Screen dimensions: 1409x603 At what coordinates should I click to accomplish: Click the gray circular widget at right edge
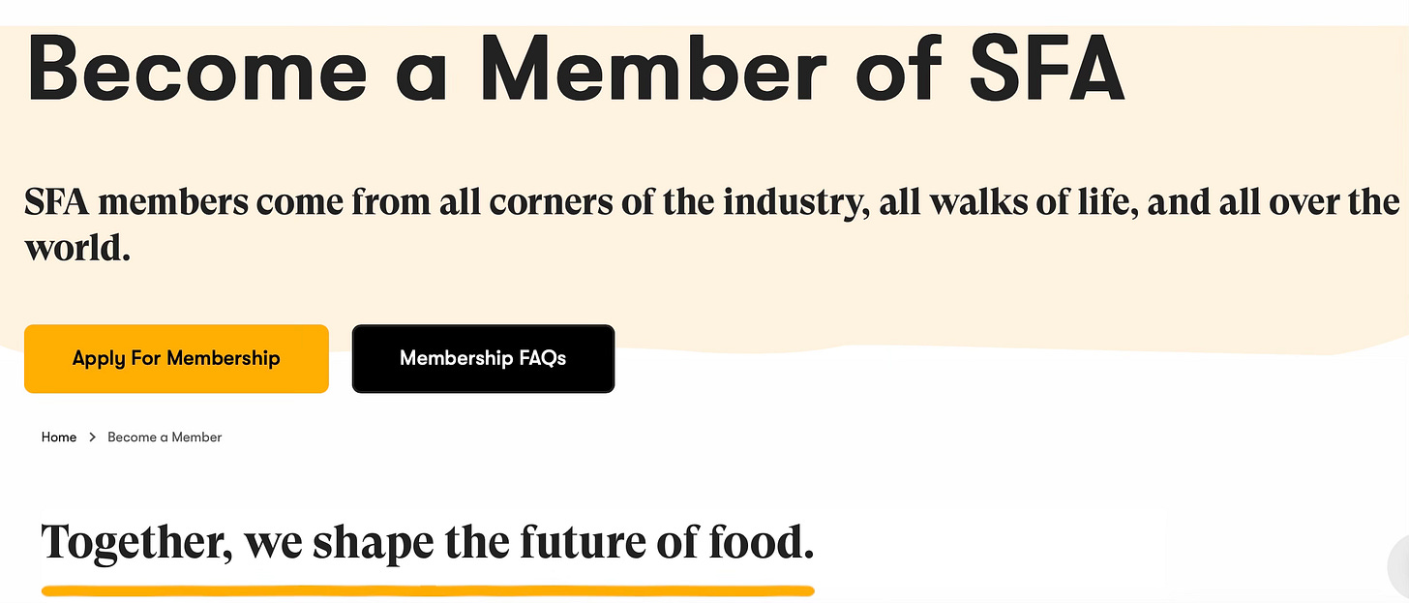coord(1398,564)
